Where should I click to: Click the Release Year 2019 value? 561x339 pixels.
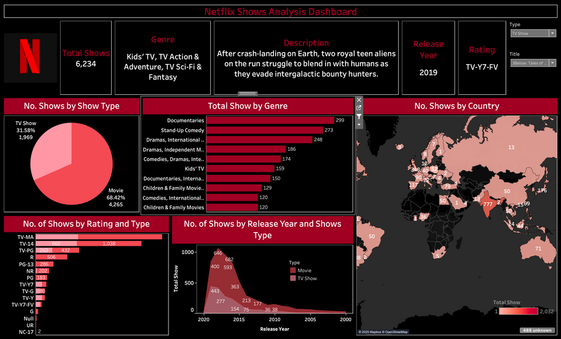pos(428,73)
